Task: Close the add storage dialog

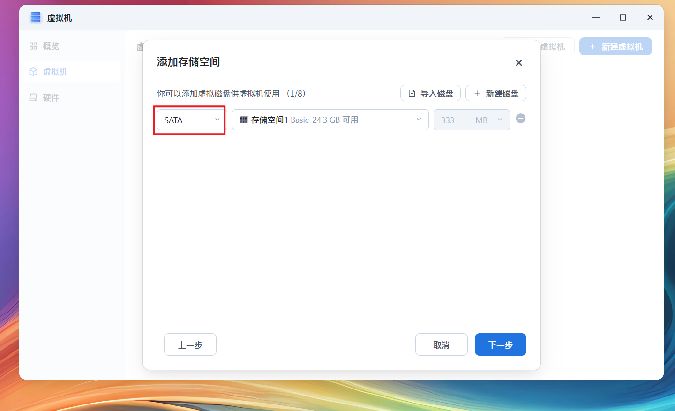Action: point(518,63)
